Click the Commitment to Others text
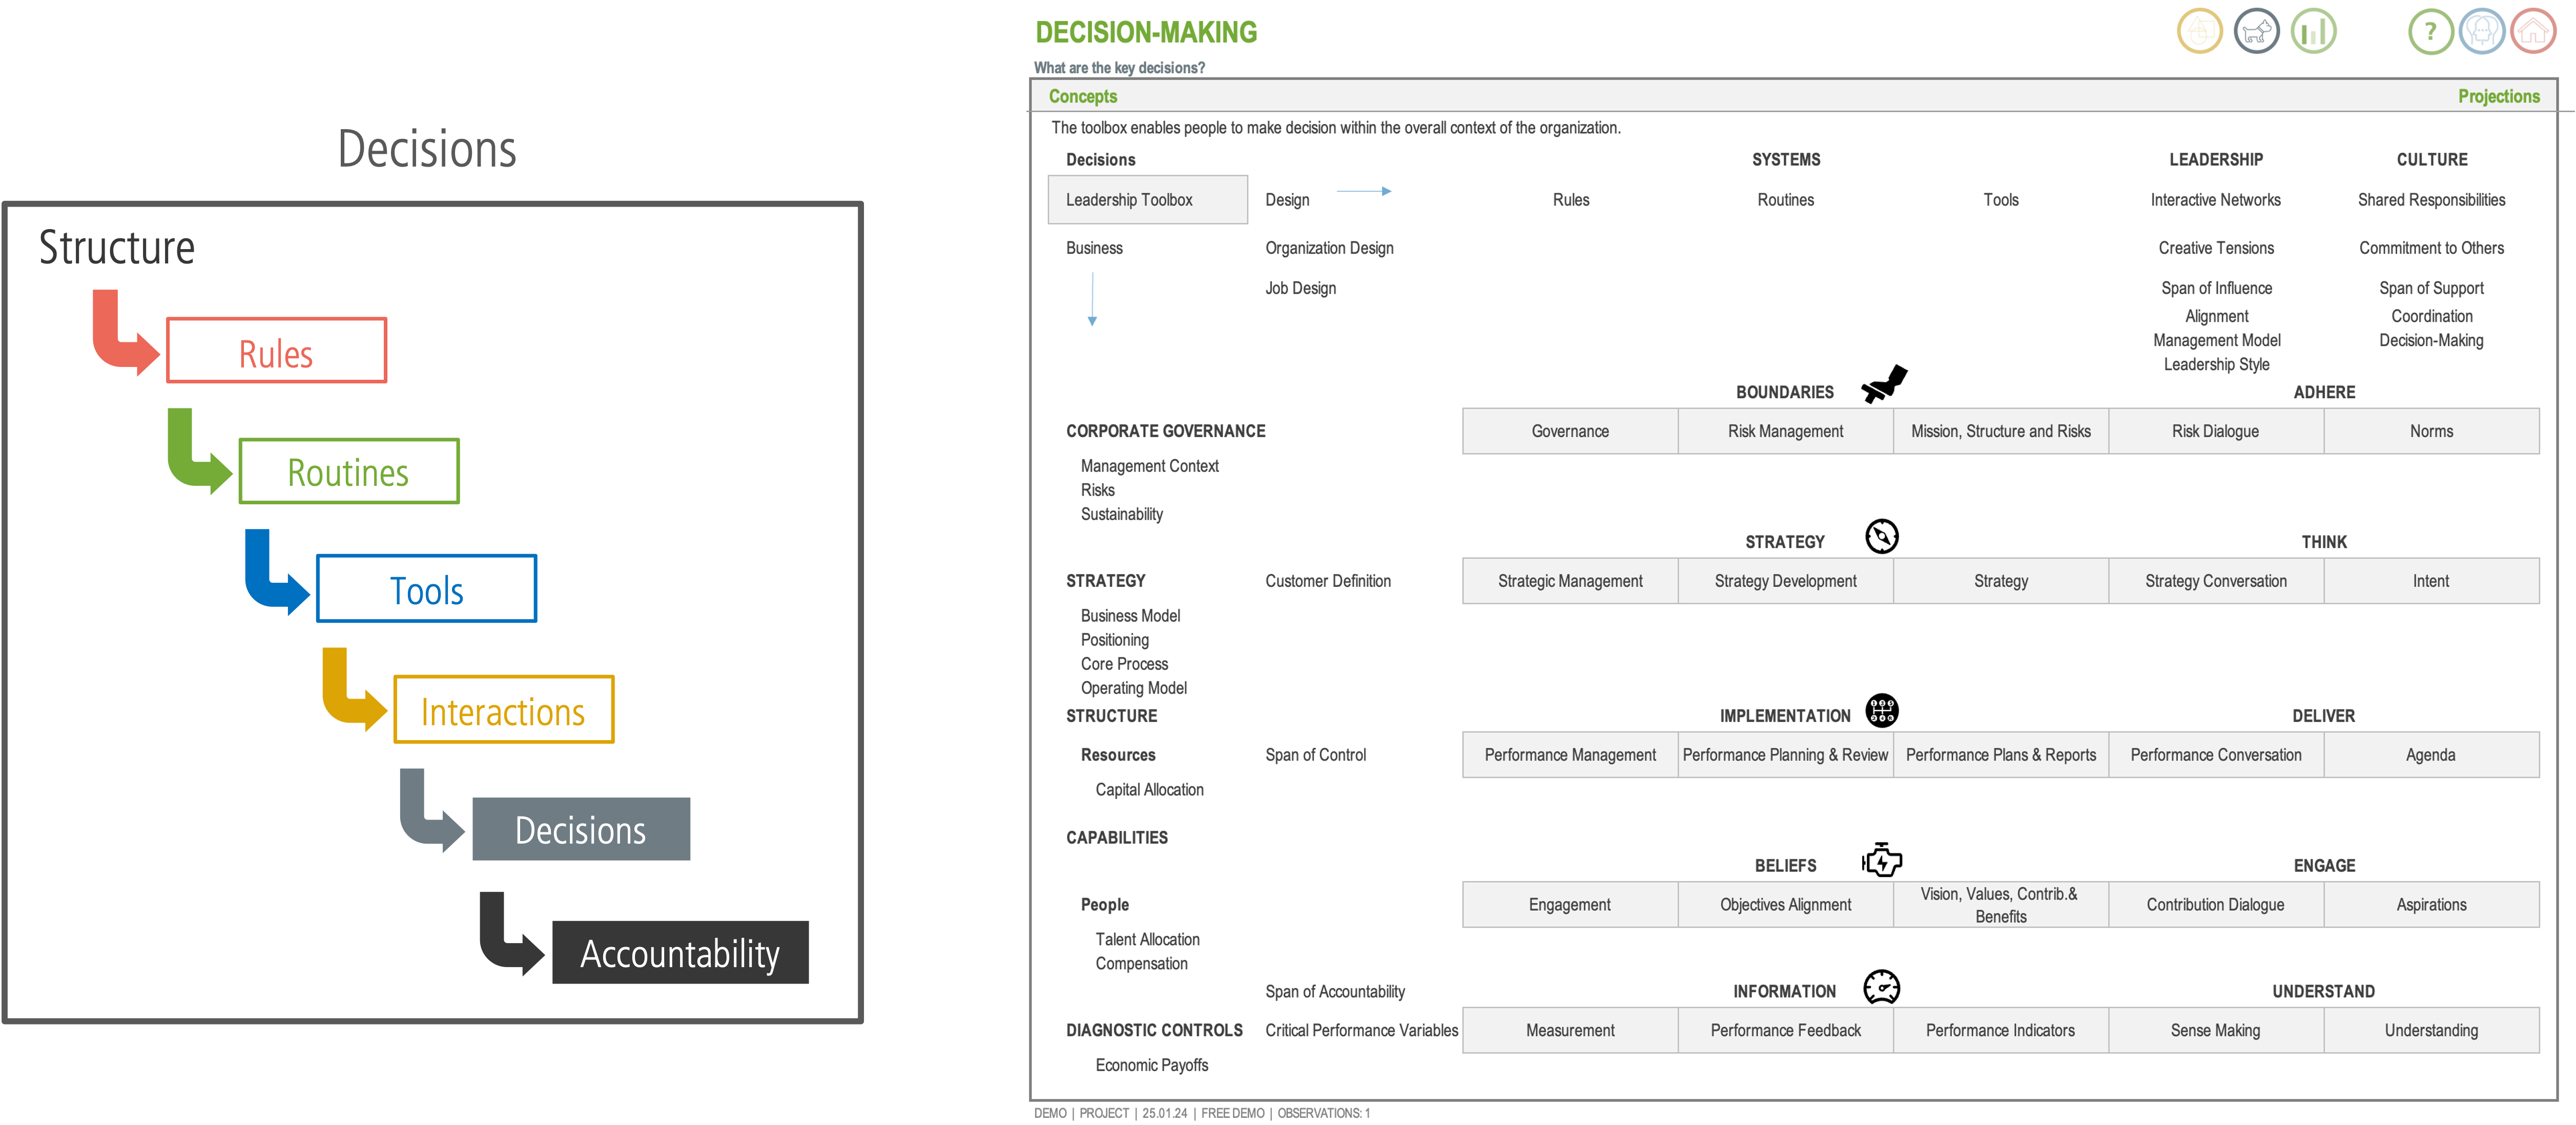This screenshot has height=1125, width=2576. pos(2431,248)
